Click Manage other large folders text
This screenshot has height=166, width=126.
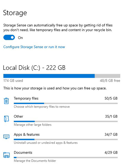tap(33, 125)
